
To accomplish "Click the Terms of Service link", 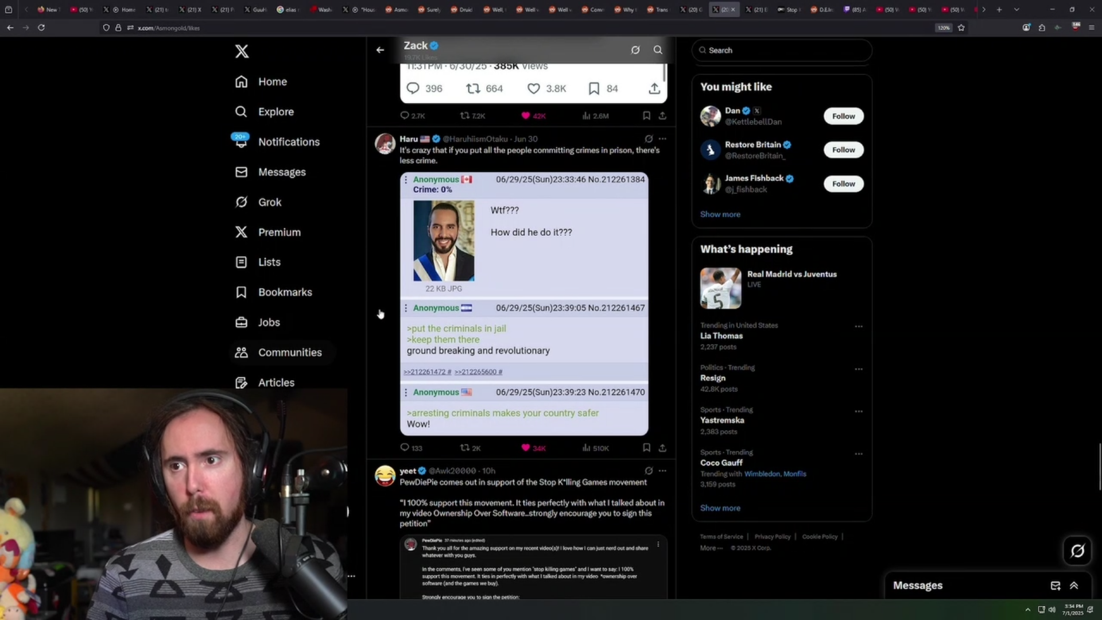I will (x=721, y=537).
